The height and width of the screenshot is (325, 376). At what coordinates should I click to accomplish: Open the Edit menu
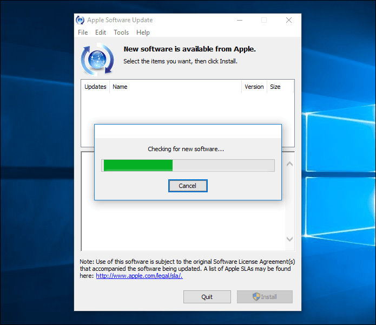(x=101, y=32)
